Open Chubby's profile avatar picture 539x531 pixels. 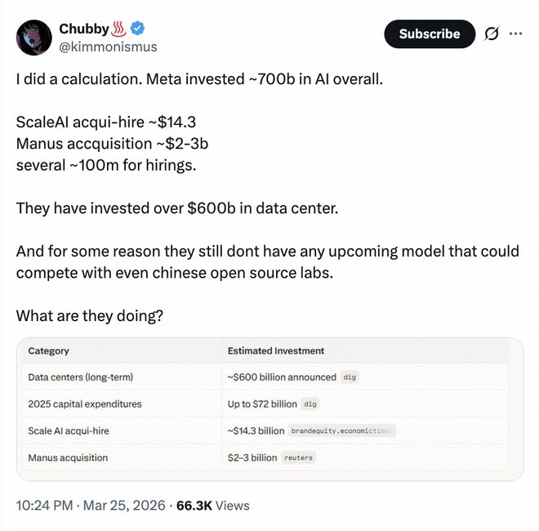34,38
